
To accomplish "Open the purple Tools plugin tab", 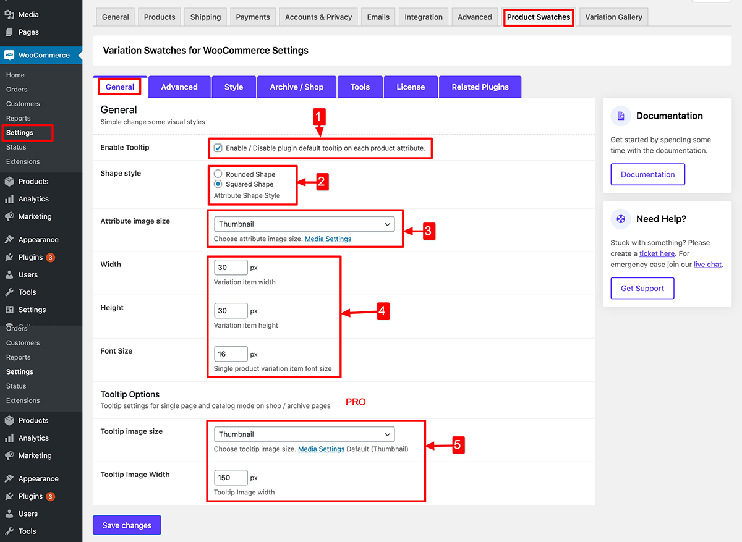I will coord(360,87).
